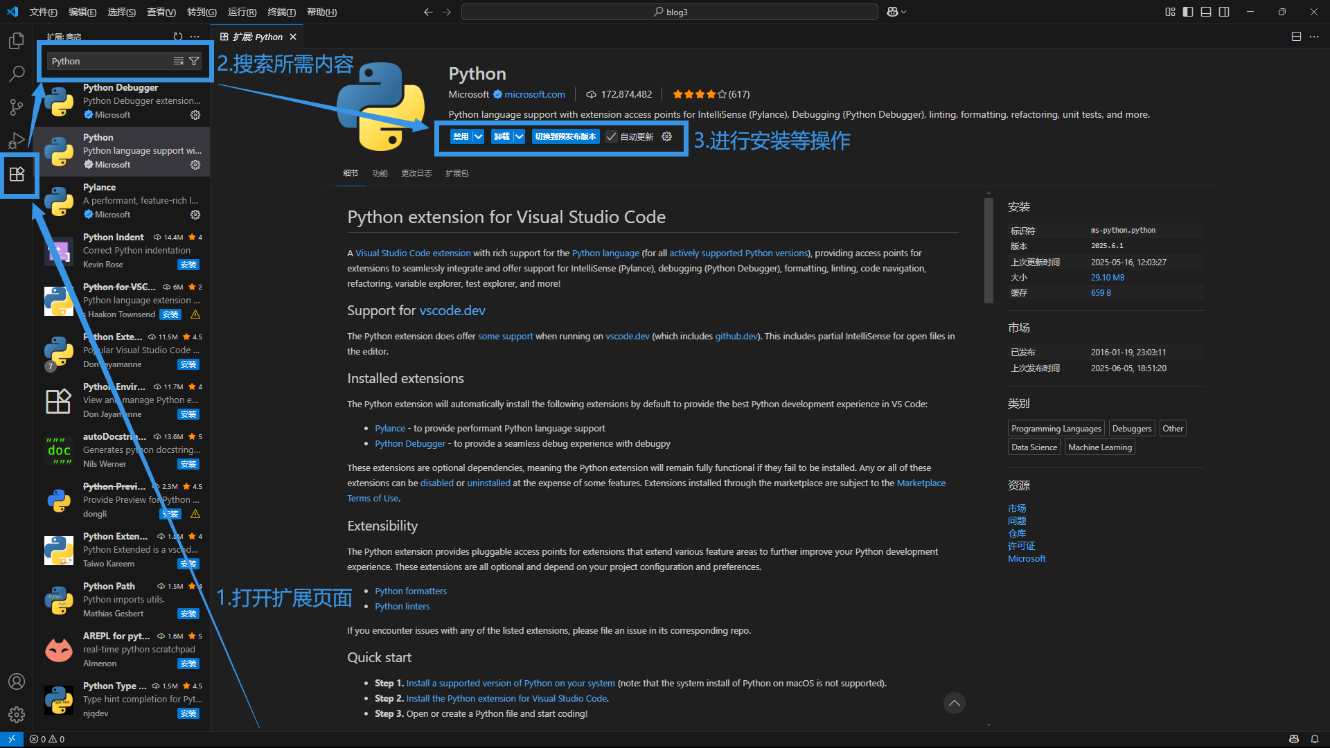Screen dimensions: 1330x748
Task: Click the 卸载 uninstall button
Action: (x=502, y=136)
